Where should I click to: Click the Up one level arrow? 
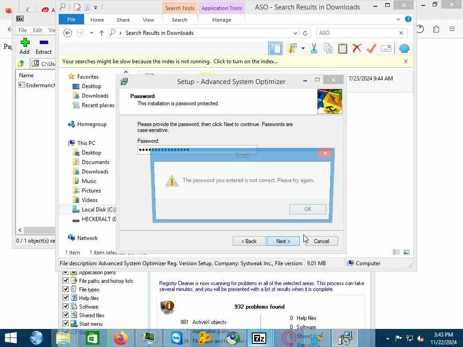tap(102, 33)
